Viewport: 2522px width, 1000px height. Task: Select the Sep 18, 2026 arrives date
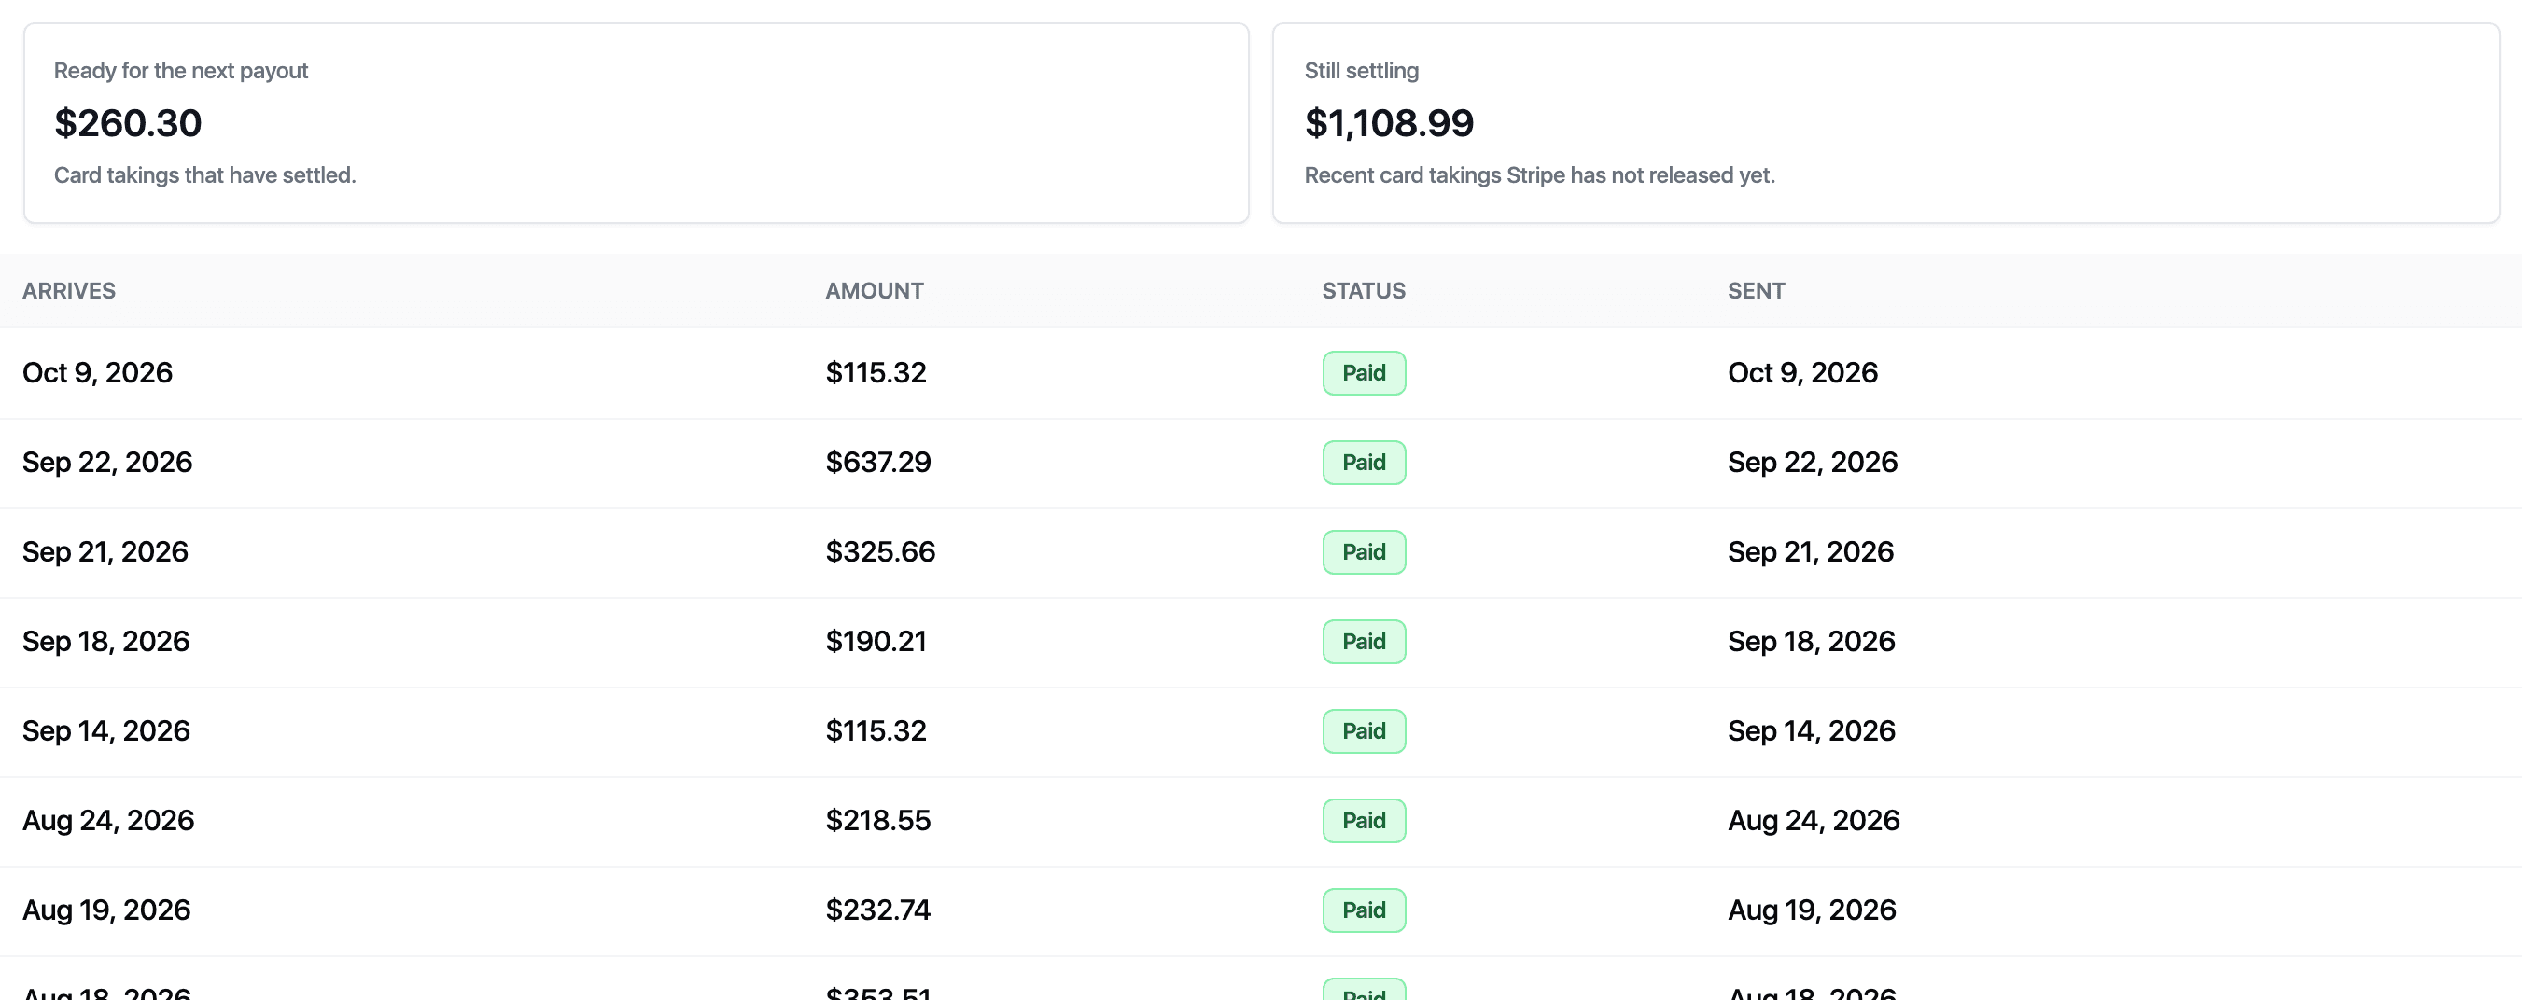[105, 642]
